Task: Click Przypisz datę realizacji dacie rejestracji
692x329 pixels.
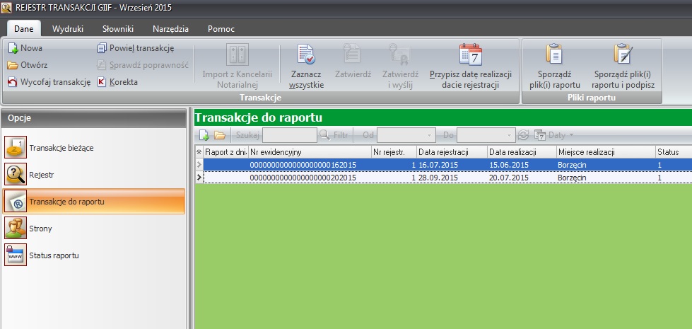Action: point(471,67)
